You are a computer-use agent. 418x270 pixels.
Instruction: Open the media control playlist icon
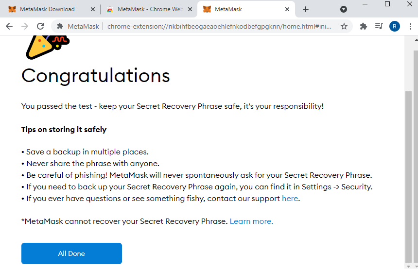pos(379,26)
